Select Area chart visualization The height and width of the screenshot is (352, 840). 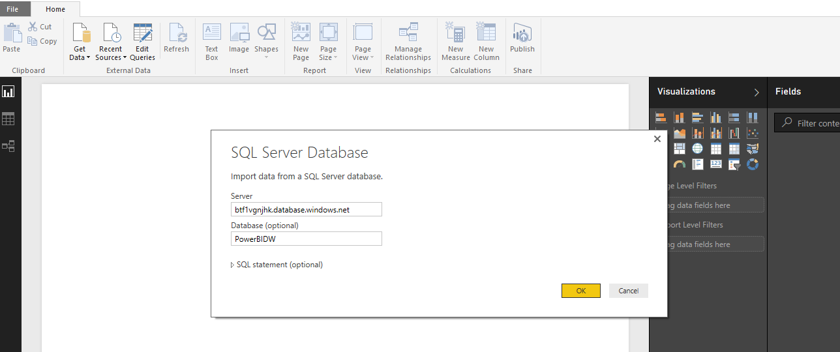[x=679, y=133]
